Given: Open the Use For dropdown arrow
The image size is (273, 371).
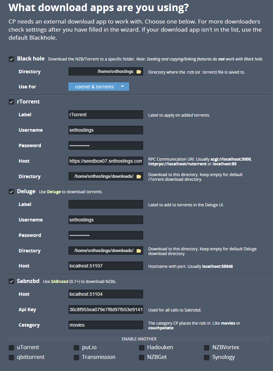Looking at the screenshot, I should coord(122,87).
